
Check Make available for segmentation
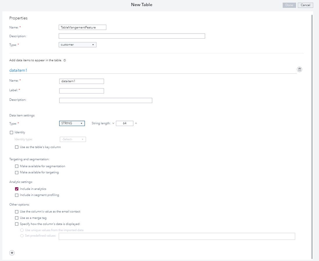[x=17, y=166]
